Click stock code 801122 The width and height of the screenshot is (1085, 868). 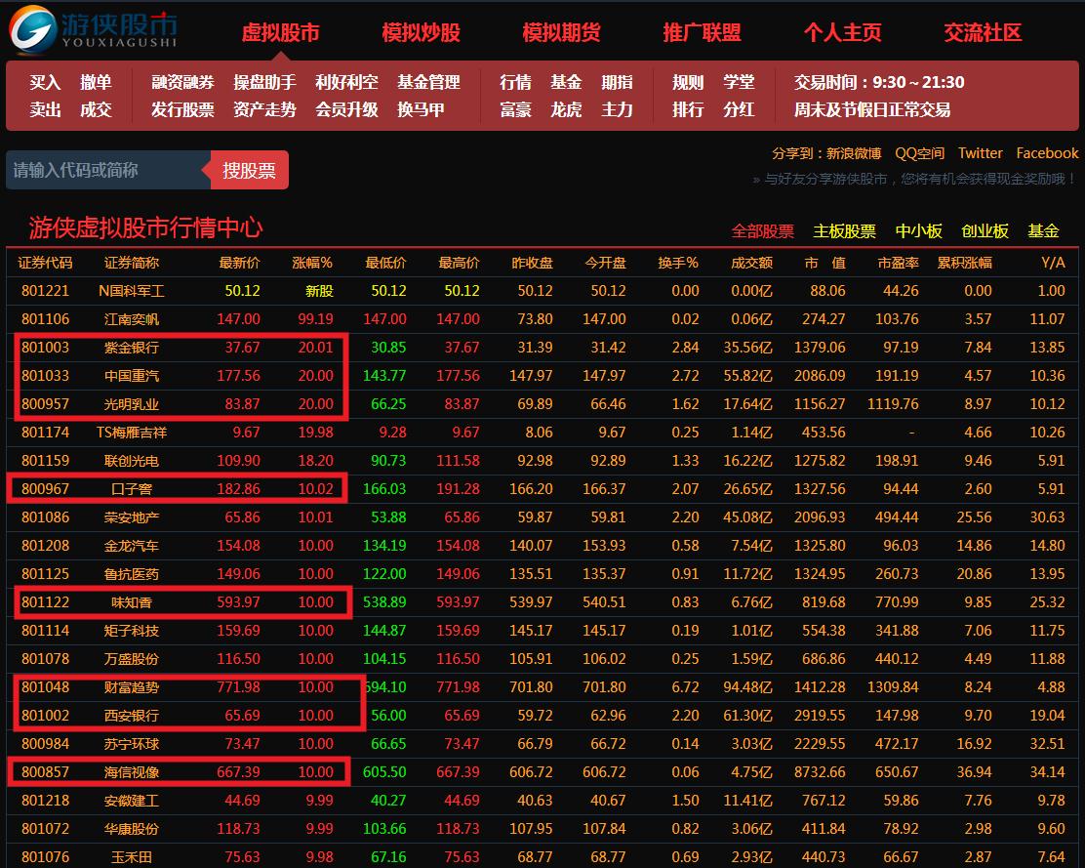coord(46,602)
